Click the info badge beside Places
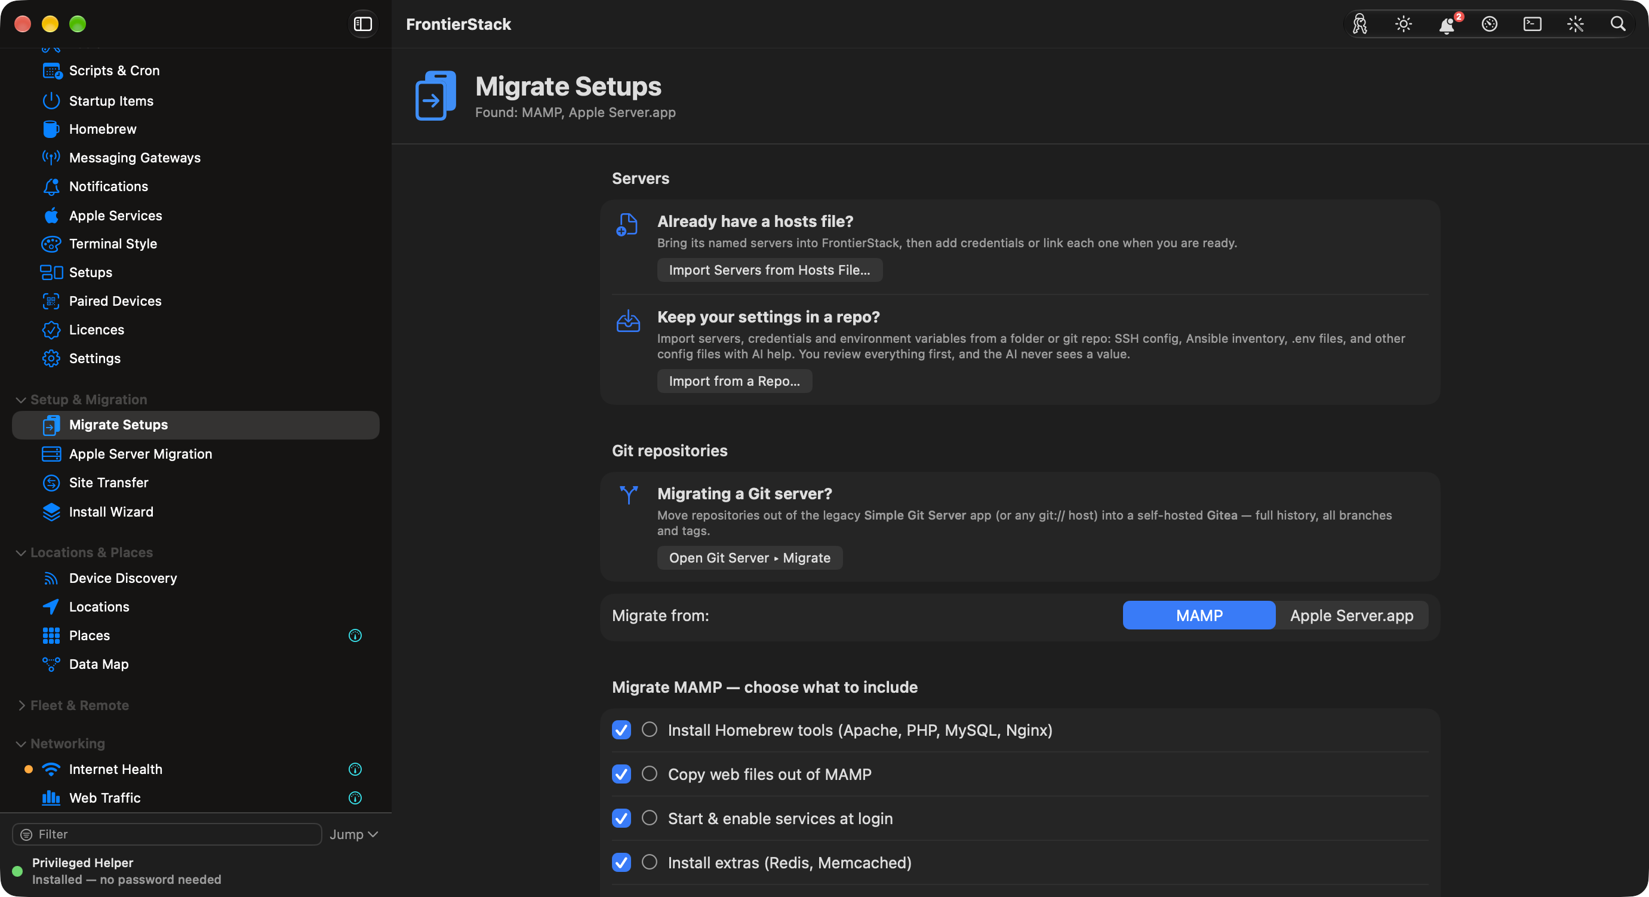Viewport: 1649px width, 897px height. click(x=355, y=635)
